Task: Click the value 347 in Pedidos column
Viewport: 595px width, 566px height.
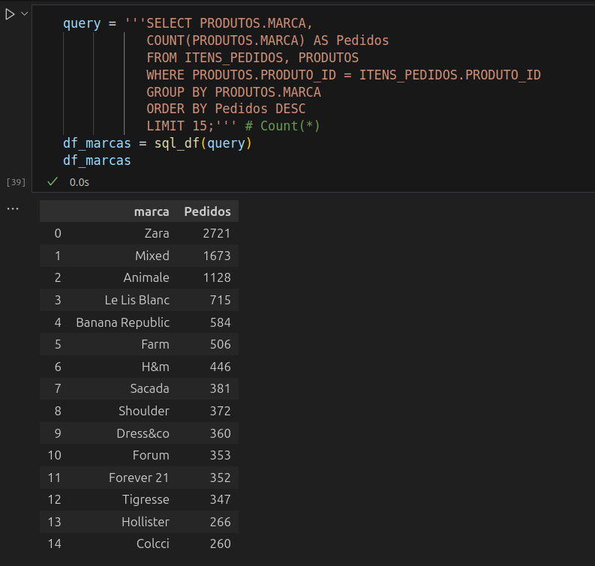Action: pos(220,500)
